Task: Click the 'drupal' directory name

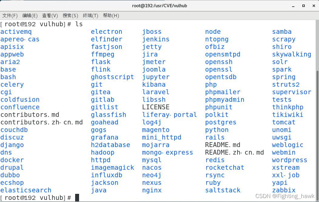Action: [12, 168]
